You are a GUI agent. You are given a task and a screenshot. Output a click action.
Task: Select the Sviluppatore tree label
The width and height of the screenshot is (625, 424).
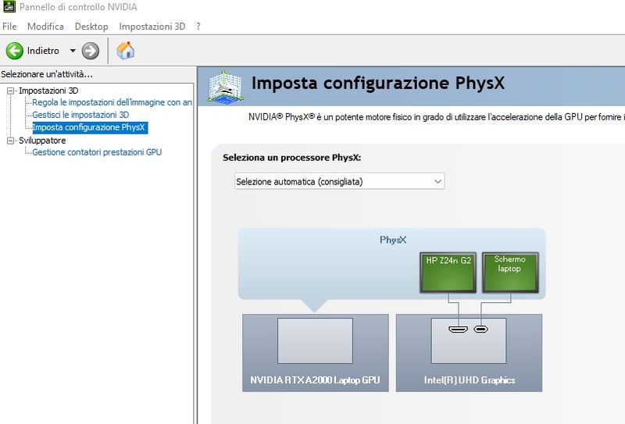pyautogui.click(x=42, y=141)
